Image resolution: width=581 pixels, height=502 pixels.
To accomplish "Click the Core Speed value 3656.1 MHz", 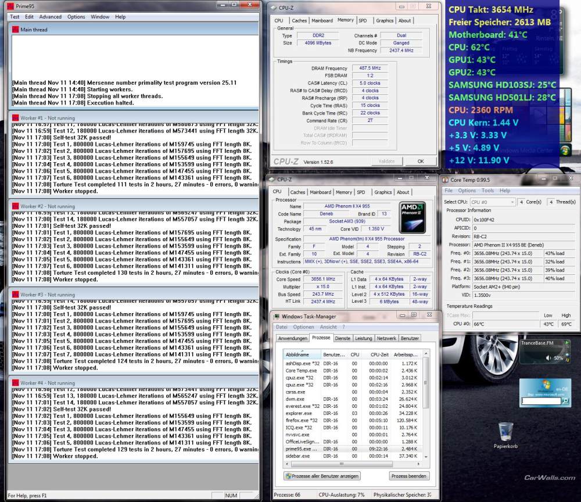I will click(x=322, y=279).
